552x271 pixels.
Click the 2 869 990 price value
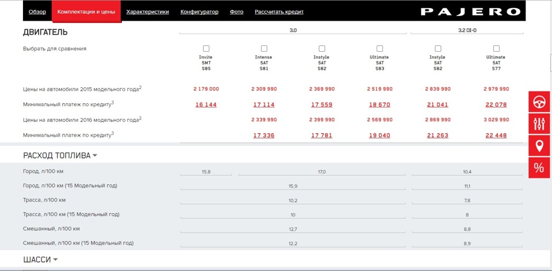[438, 120]
